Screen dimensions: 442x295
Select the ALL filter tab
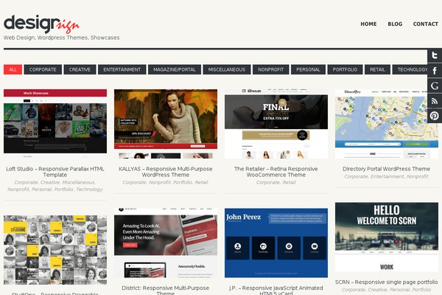[13, 69]
